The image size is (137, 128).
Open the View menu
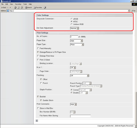coord(12,4)
